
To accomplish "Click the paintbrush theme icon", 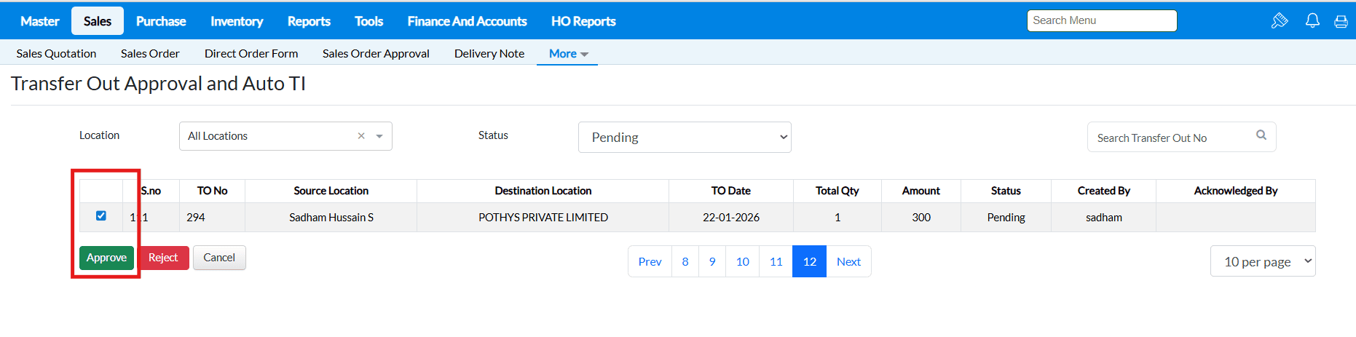I will coord(1280,21).
